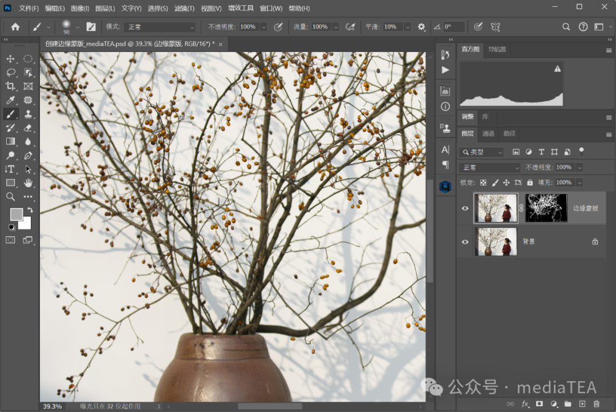Expand layer 不透明度 dropdown arrow
This screenshot has height=412, width=616.
pyautogui.click(x=579, y=167)
